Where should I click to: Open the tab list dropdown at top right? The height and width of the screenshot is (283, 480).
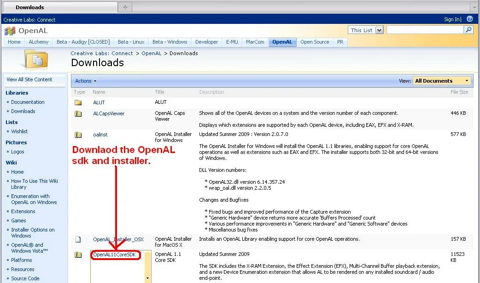474,7
